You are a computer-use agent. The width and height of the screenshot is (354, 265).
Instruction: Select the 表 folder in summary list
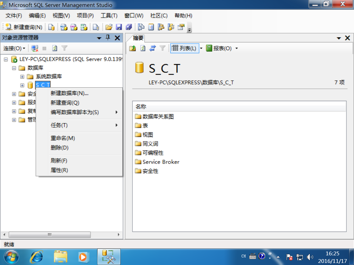pos(145,126)
